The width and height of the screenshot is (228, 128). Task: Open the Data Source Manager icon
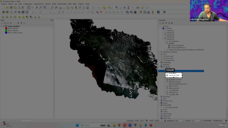coord(3,12)
